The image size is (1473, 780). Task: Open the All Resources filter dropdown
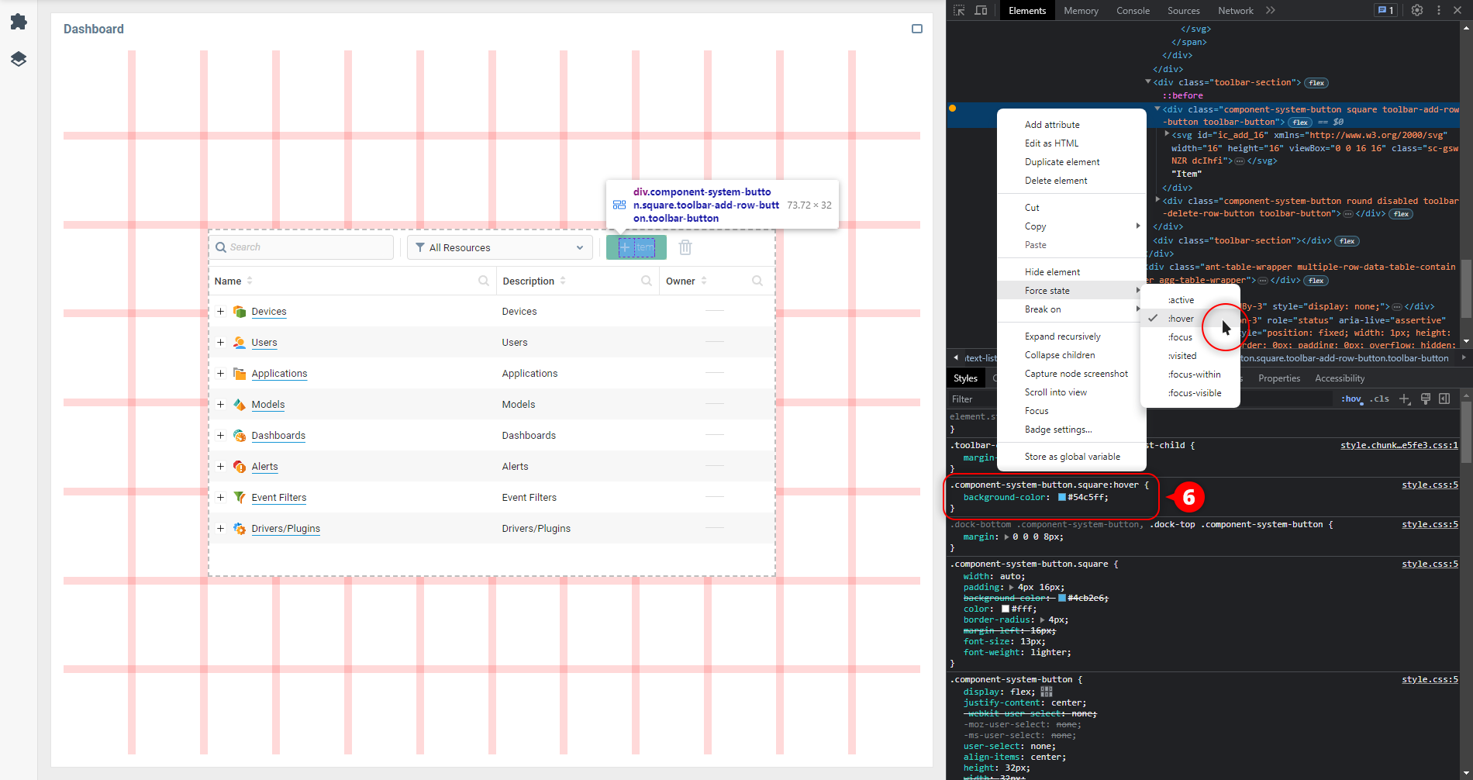tap(499, 247)
